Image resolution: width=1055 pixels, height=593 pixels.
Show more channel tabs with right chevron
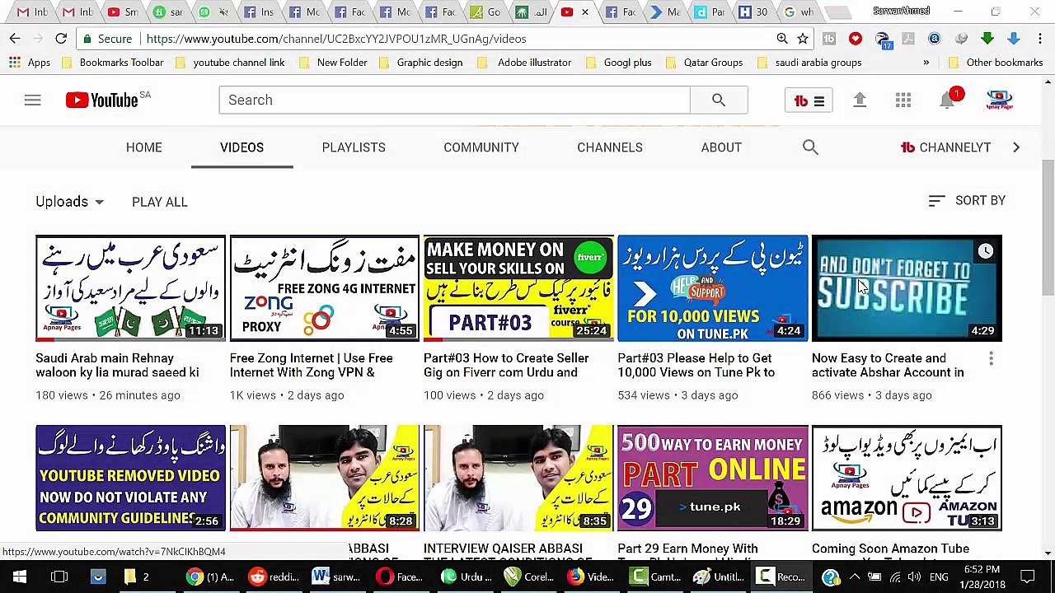(1016, 147)
